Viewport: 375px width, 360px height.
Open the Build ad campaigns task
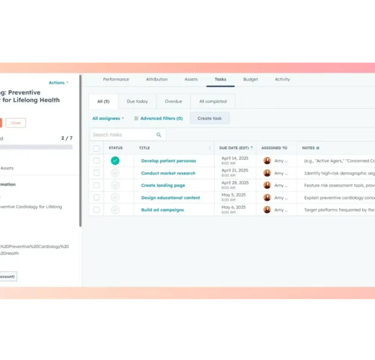tap(162, 210)
